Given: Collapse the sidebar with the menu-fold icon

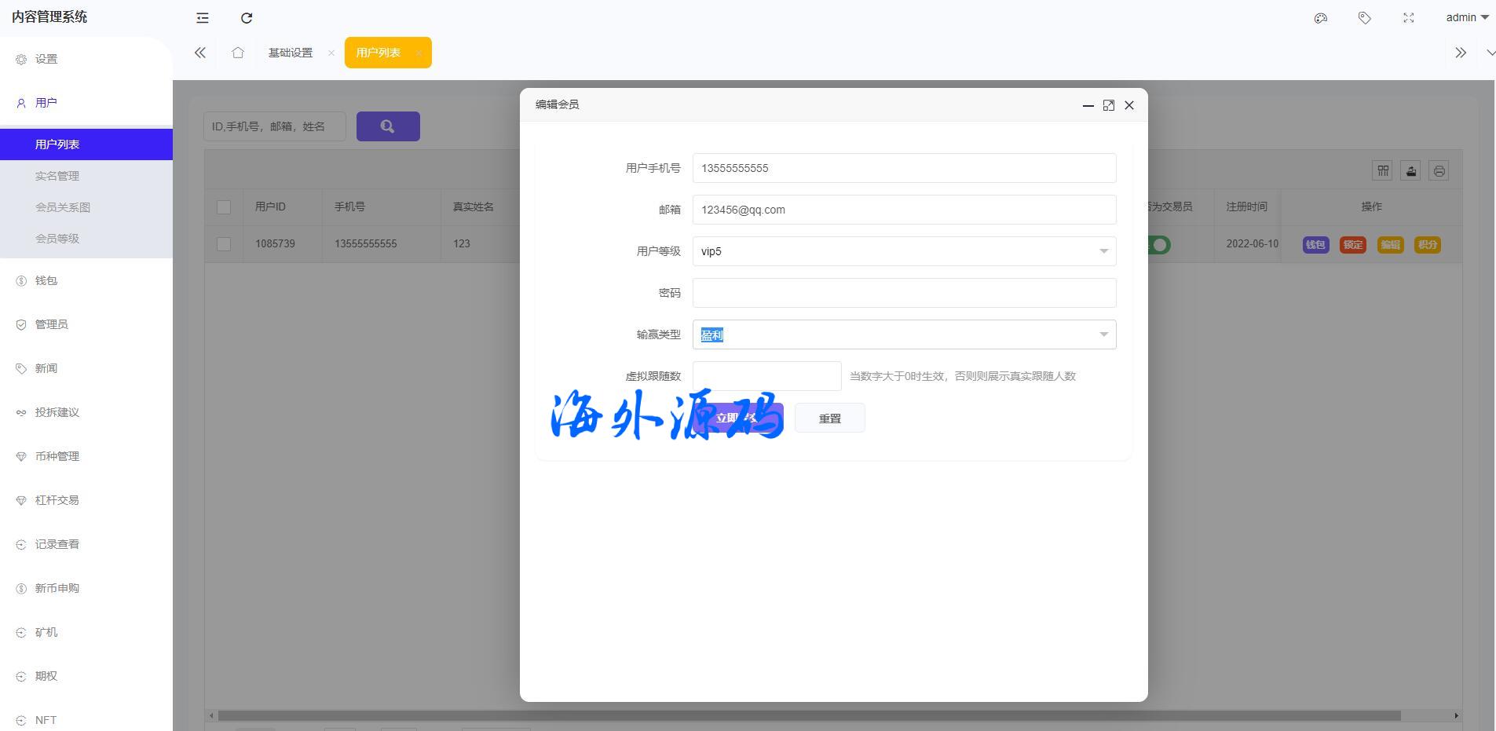Looking at the screenshot, I should coord(203,18).
